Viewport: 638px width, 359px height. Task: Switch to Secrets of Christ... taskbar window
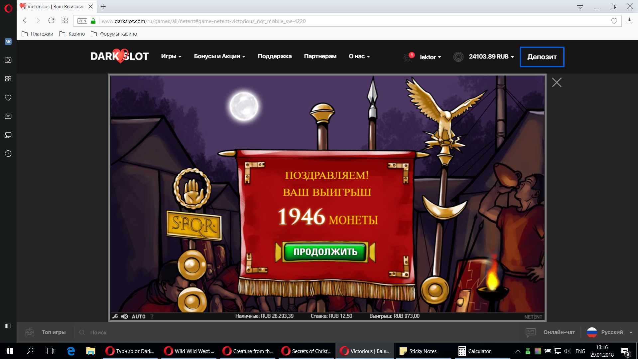pyautogui.click(x=306, y=351)
